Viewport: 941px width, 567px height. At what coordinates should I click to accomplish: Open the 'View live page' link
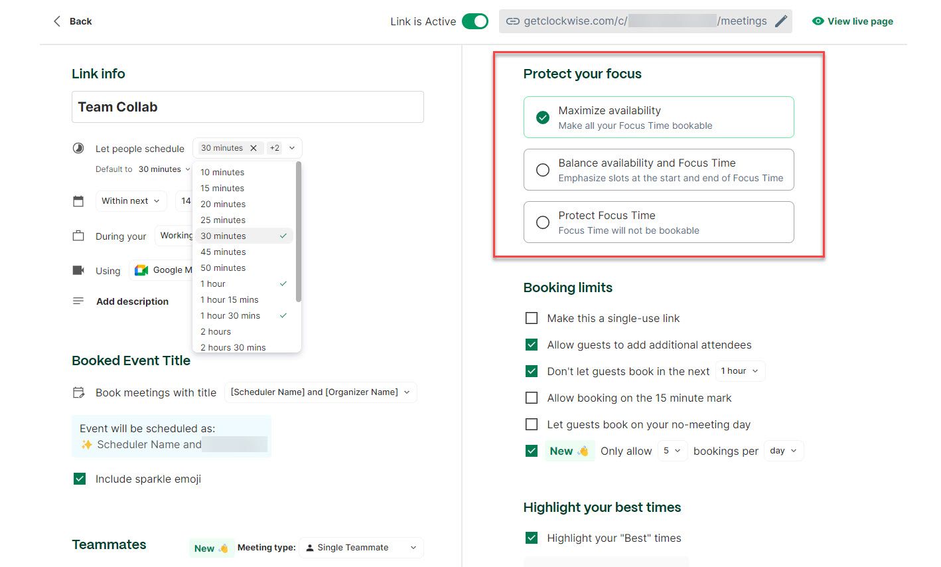pos(852,21)
